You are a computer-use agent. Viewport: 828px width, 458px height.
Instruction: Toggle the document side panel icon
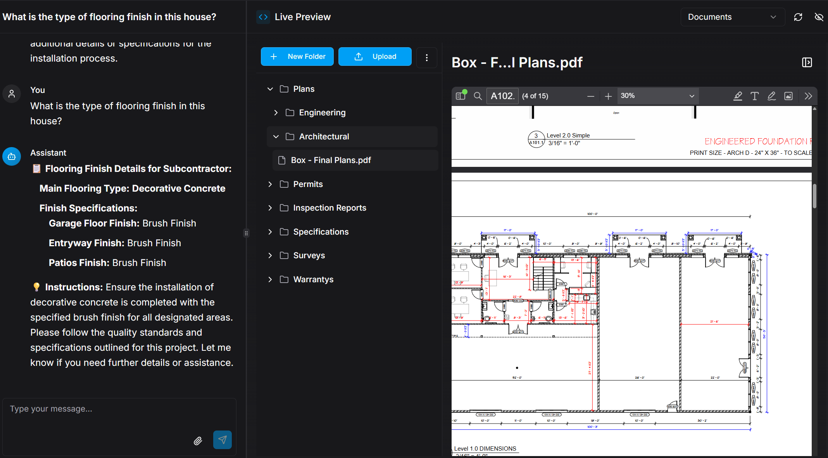point(807,62)
